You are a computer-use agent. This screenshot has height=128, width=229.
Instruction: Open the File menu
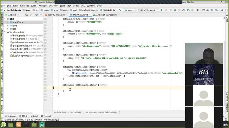pos(3,6)
